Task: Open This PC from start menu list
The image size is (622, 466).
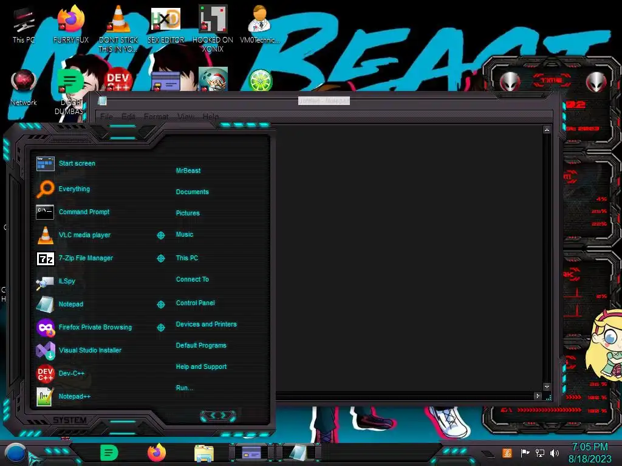Action: [187, 258]
